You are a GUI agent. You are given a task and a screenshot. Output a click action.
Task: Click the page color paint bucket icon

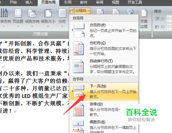130,11
